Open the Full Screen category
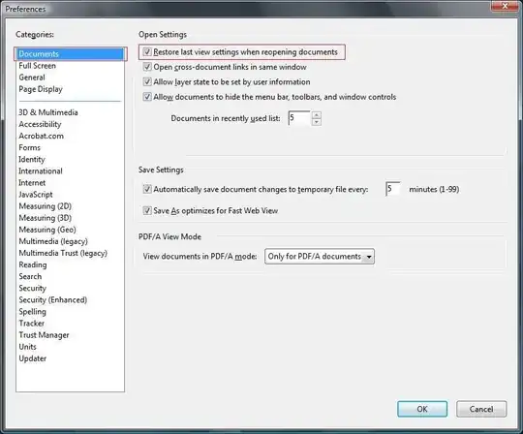 [37, 66]
